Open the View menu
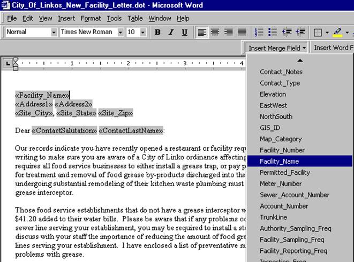This screenshot has width=354, height=262. (x=46, y=18)
